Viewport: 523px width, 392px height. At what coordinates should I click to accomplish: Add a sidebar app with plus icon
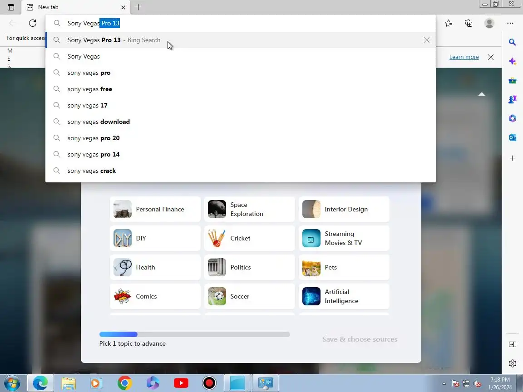[x=512, y=158]
